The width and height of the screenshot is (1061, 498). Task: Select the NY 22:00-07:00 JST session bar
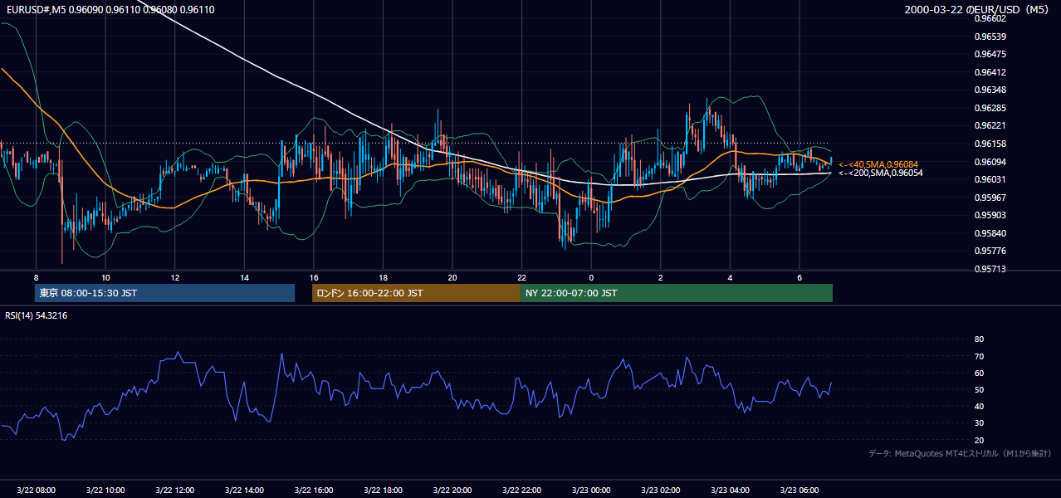coord(677,293)
